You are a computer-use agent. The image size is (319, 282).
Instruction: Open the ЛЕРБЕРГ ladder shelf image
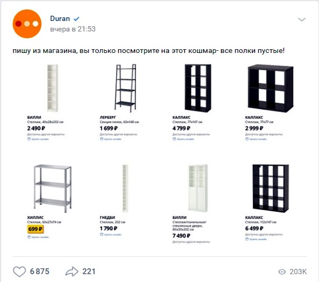(x=125, y=88)
